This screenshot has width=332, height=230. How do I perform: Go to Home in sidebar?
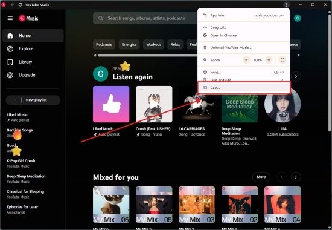(33, 36)
